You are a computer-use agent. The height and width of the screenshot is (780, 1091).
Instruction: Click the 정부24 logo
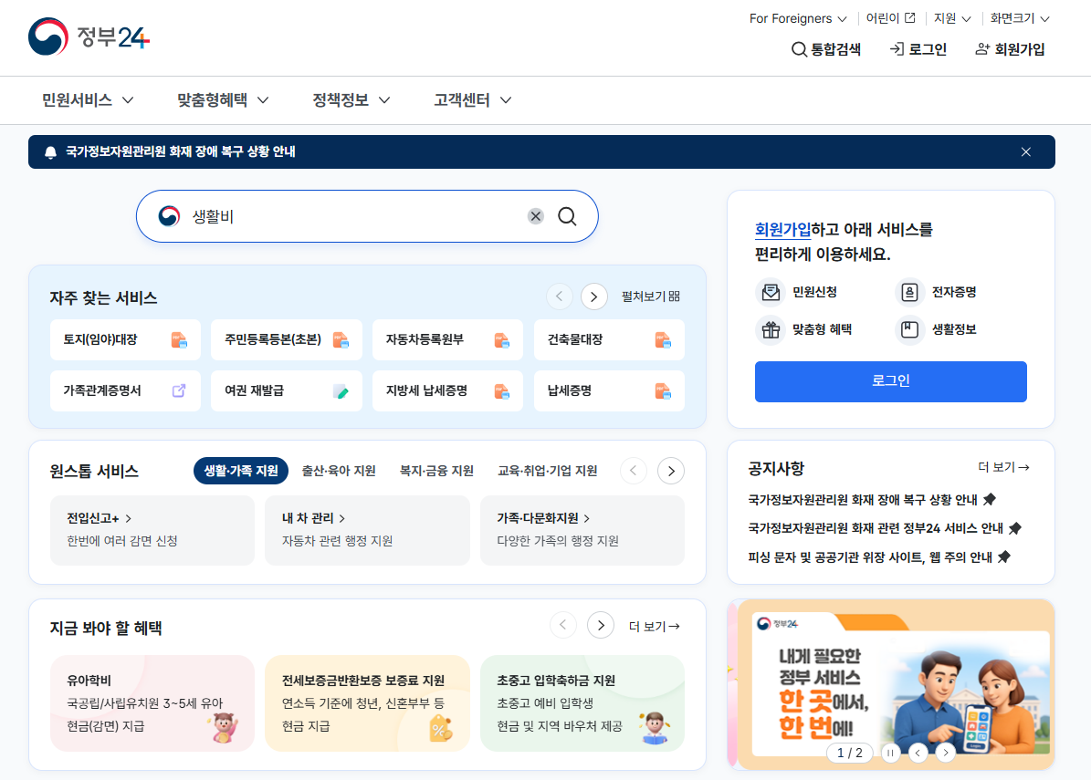87,37
